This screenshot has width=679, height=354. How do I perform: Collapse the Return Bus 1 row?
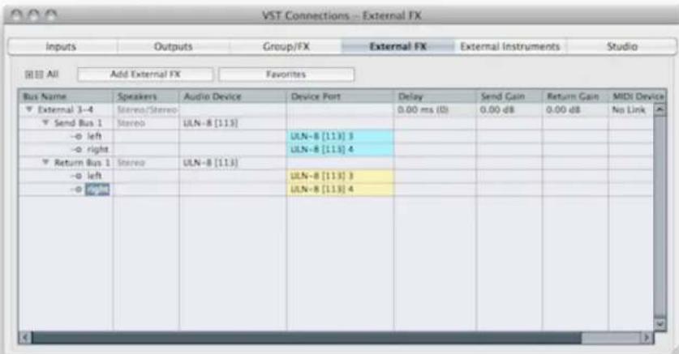[45, 163]
